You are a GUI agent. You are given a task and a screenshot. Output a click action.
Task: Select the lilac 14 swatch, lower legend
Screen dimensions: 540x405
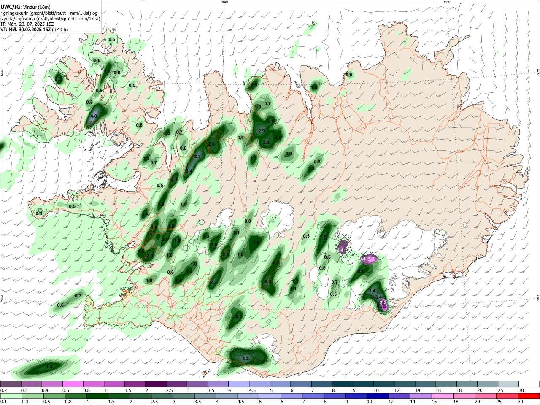tap(421, 396)
